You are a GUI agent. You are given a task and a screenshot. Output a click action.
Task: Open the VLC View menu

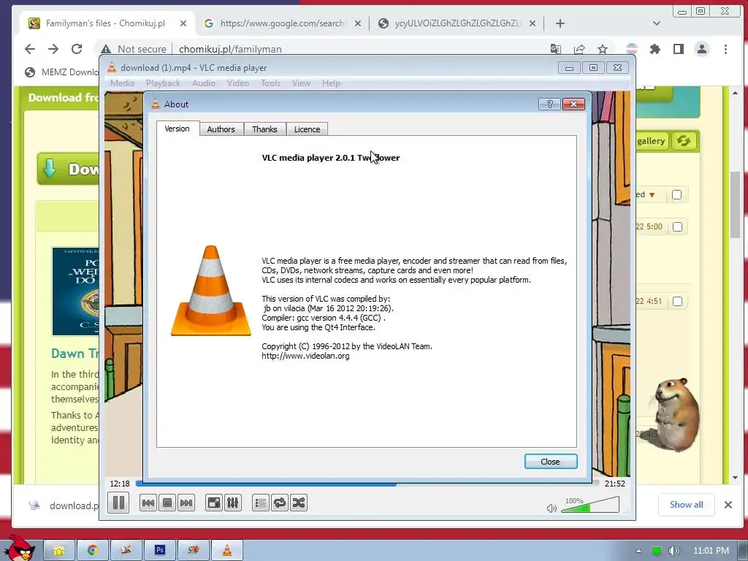coord(301,83)
